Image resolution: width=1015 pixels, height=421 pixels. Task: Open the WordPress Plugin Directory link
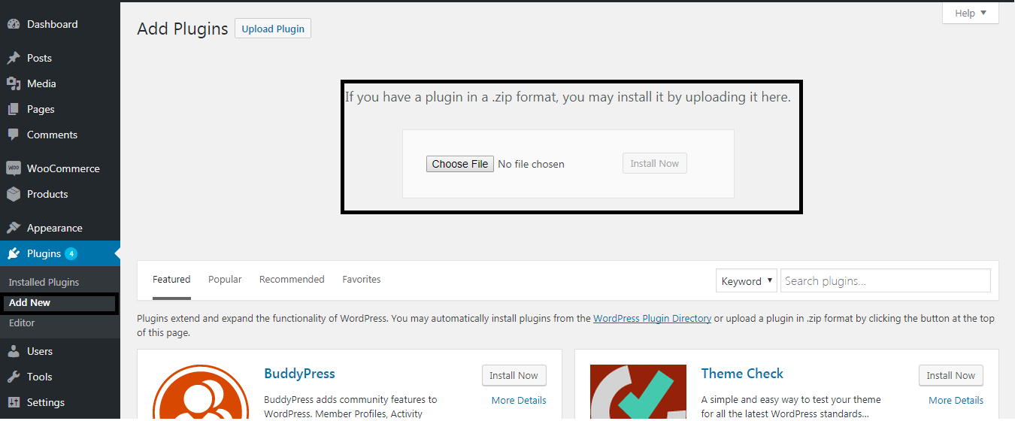(652, 319)
